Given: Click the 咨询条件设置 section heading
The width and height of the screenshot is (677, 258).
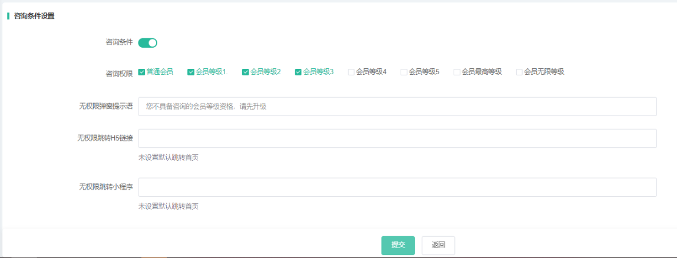Looking at the screenshot, I should tap(34, 16).
